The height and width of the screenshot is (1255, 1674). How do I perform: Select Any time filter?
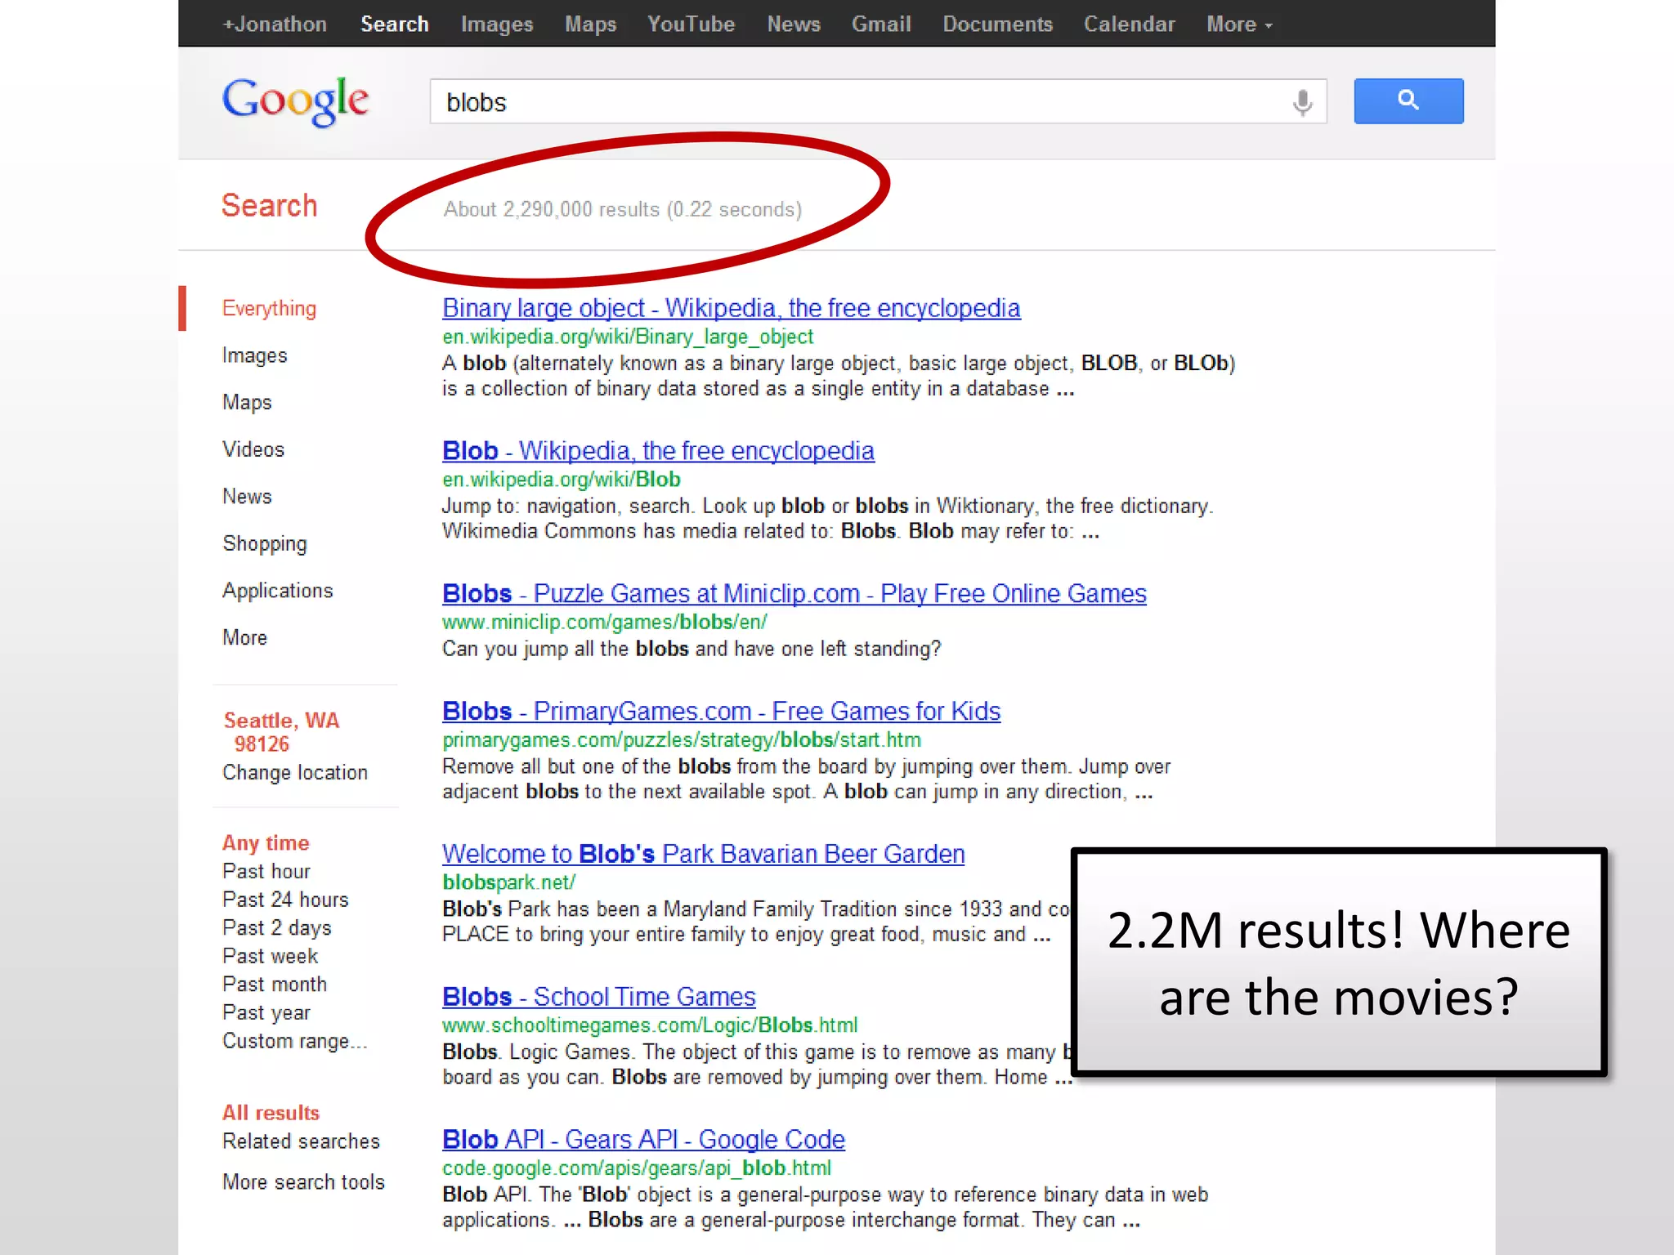266,843
